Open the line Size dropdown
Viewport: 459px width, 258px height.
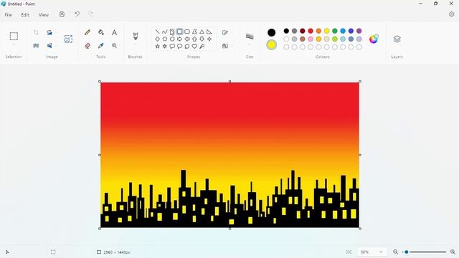click(x=250, y=39)
